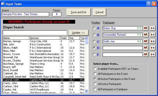Click empty participant field for position E

[x=123, y=55]
